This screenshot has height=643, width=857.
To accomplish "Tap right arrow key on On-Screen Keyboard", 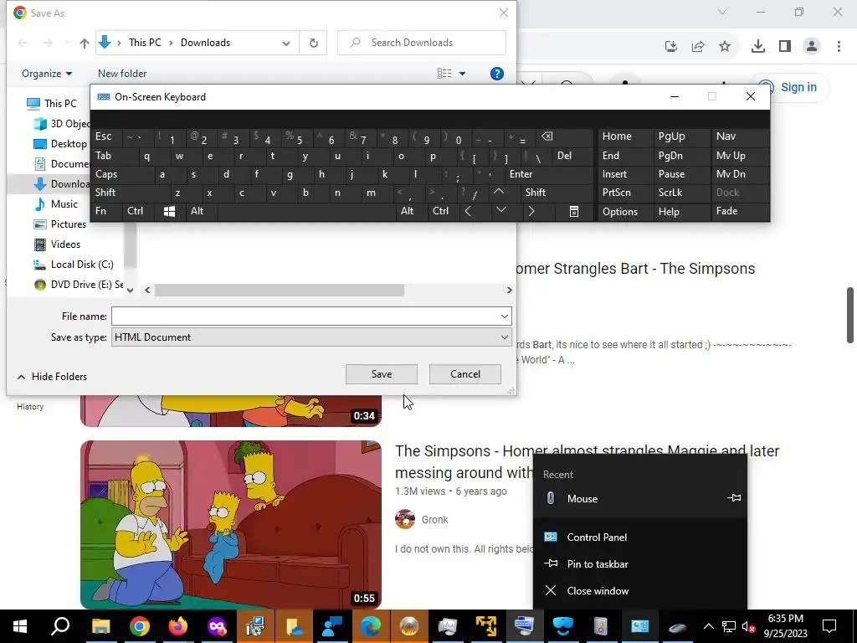I will 531,211.
